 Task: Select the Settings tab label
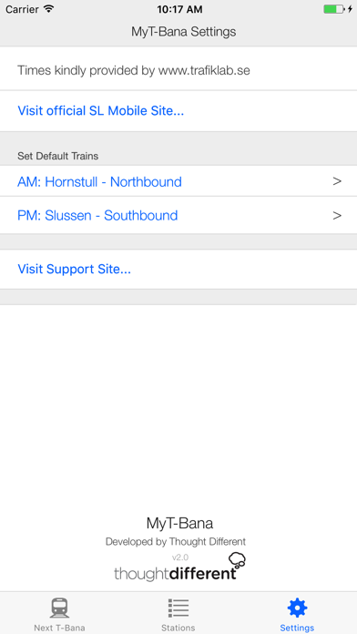(x=297, y=628)
